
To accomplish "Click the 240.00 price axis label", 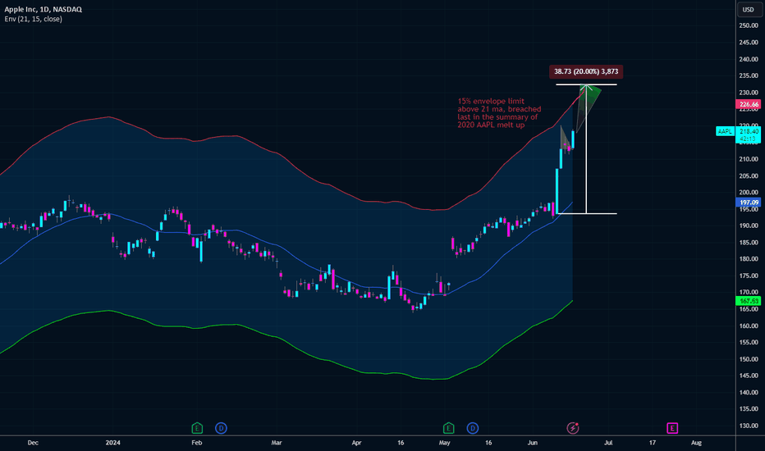I will [x=749, y=59].
